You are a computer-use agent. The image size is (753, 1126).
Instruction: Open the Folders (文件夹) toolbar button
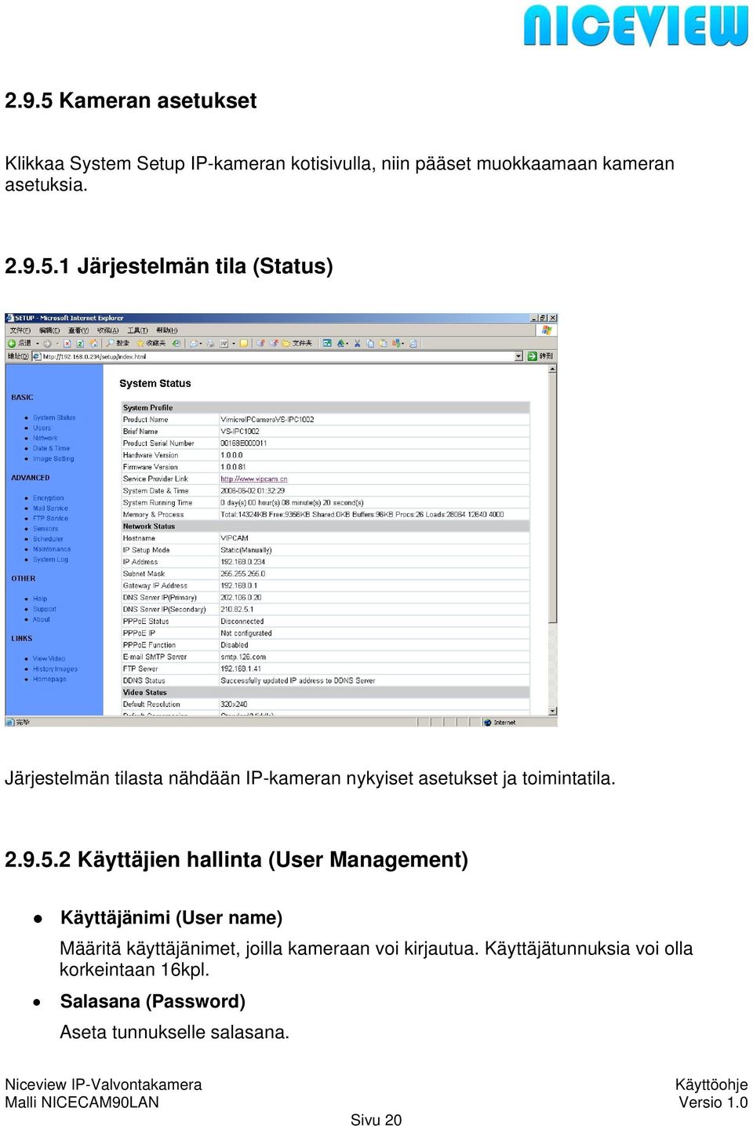[x=297, y=343]
